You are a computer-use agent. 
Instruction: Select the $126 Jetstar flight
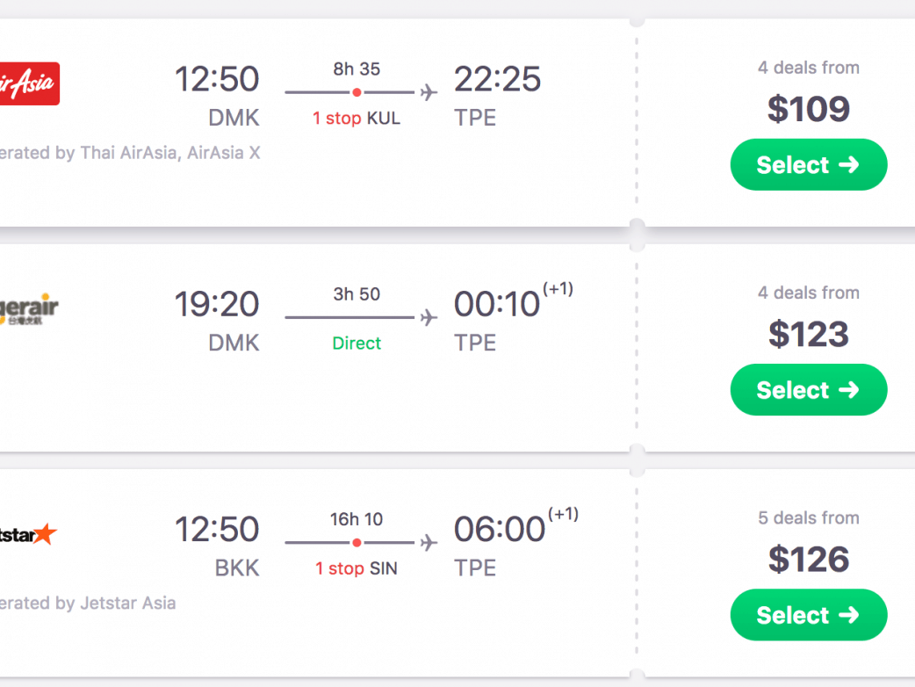click(x=808, y=615)
